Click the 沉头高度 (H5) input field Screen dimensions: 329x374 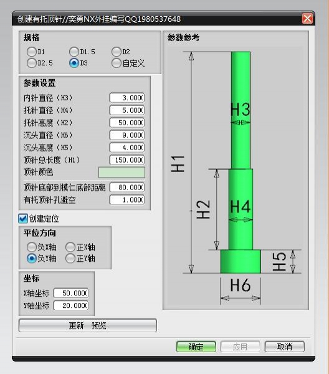pyautogui.click(x=127, y=148)
